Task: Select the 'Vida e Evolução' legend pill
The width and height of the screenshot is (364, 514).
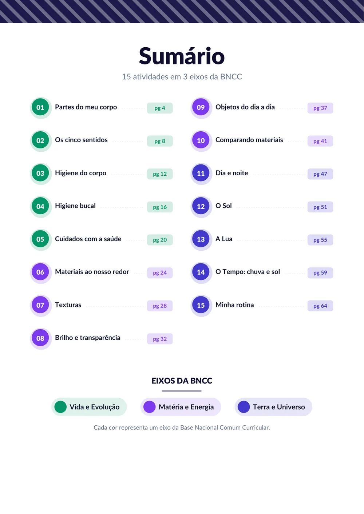Action: coord(89,407)
